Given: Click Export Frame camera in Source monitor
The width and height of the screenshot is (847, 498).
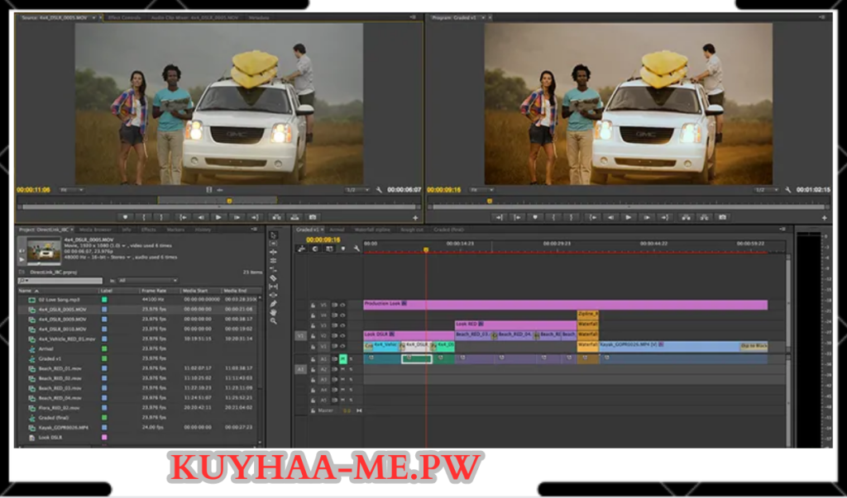Looking at the screenshot, I should point(312,217).
